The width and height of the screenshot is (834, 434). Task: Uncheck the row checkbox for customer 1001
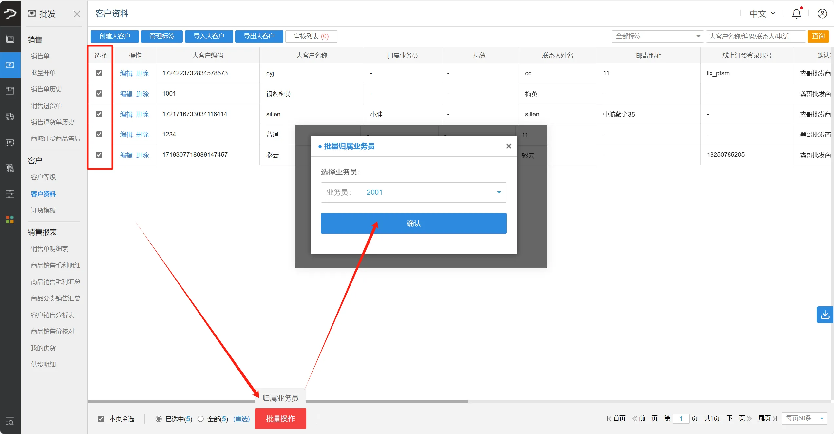coord(99,93)
